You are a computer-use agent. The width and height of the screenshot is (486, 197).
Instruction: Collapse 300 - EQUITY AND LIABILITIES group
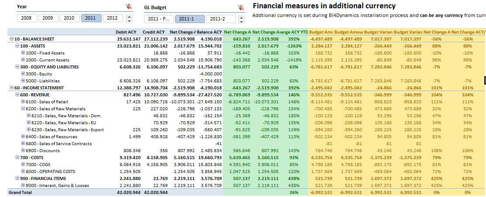point(17,67)
